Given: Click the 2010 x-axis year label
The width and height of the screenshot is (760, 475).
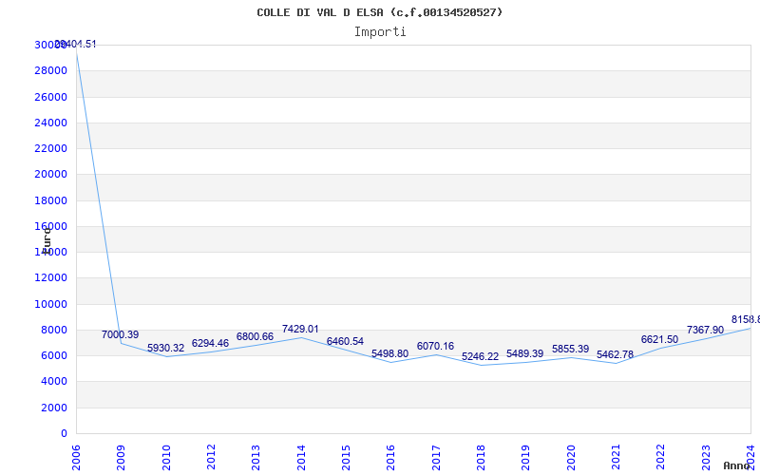Looking at the screenshot, I should [x=165, y=457].
